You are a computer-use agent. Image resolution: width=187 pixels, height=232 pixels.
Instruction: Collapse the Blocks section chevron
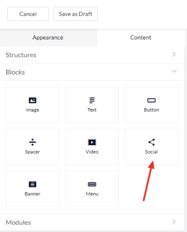coord(174,71)
